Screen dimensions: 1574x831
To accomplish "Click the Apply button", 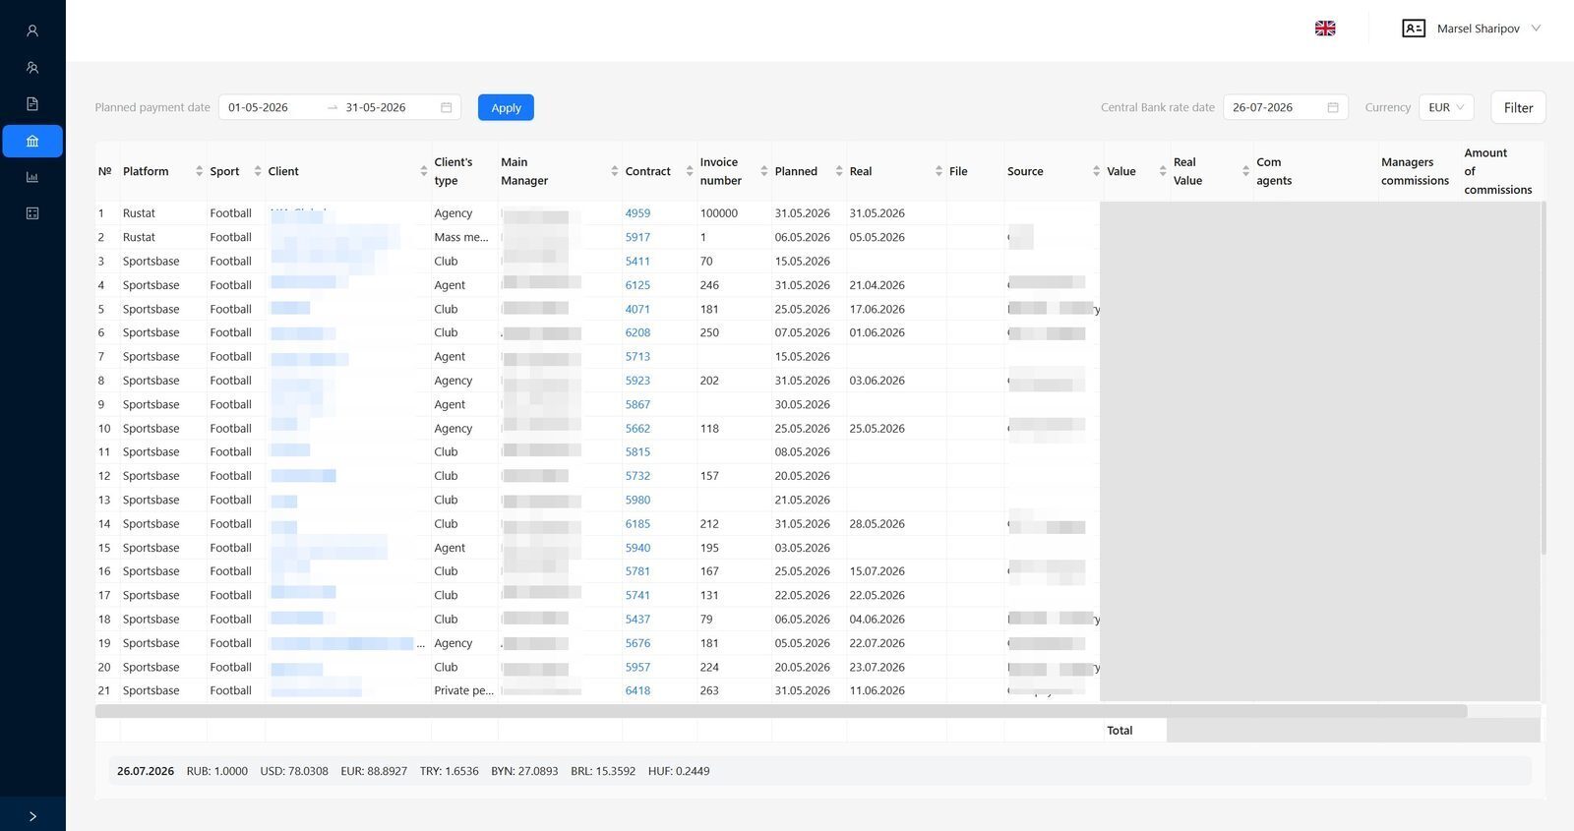I will [506, 108].
